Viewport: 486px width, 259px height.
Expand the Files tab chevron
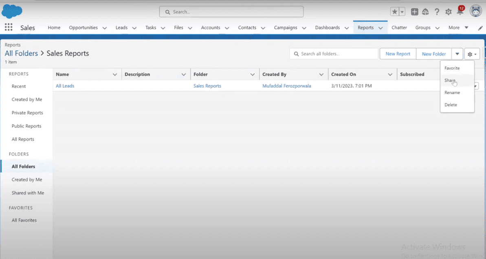190,28
